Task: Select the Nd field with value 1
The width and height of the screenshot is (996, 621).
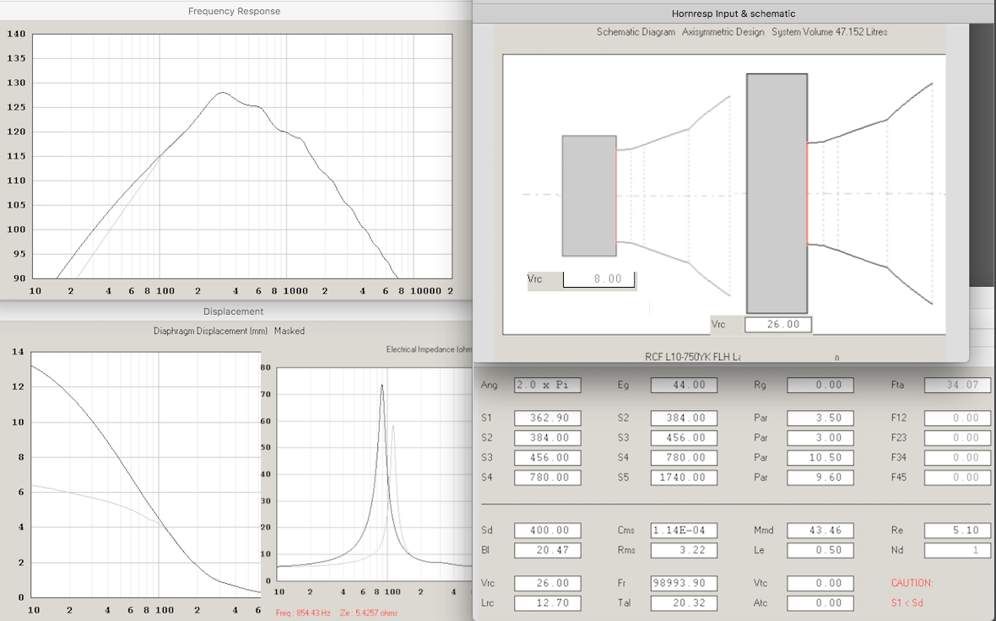Action: 957,550
